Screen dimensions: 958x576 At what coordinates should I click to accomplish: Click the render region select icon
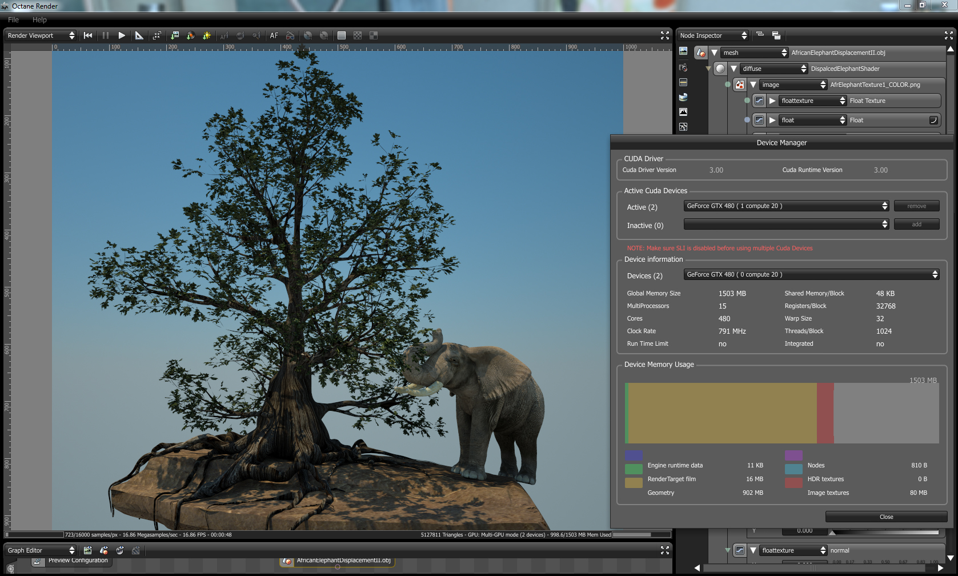(157, 35)
